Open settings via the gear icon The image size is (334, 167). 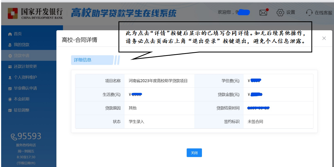coord(280,12)
